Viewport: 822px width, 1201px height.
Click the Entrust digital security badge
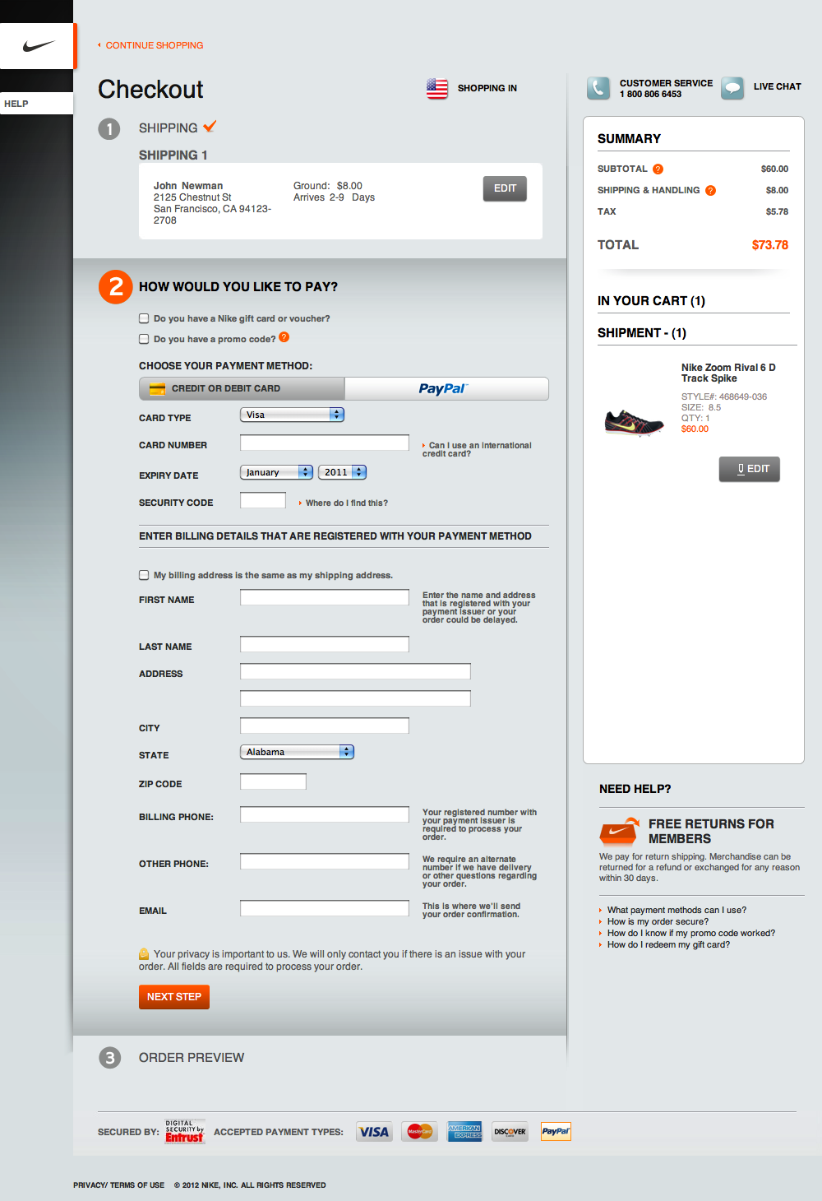click(185, 1132)
